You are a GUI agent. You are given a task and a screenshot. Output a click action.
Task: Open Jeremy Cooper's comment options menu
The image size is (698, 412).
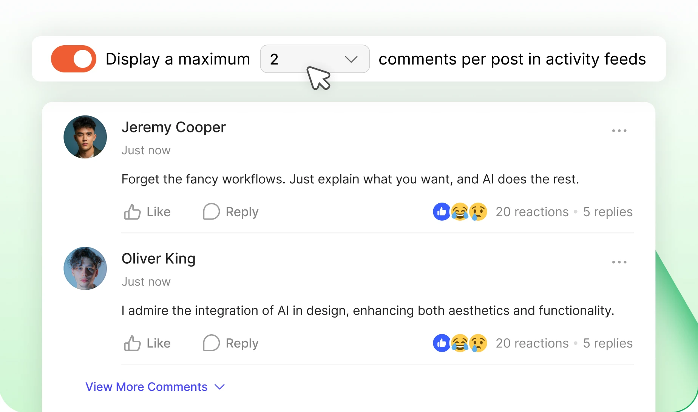click(x=619, y=131)
